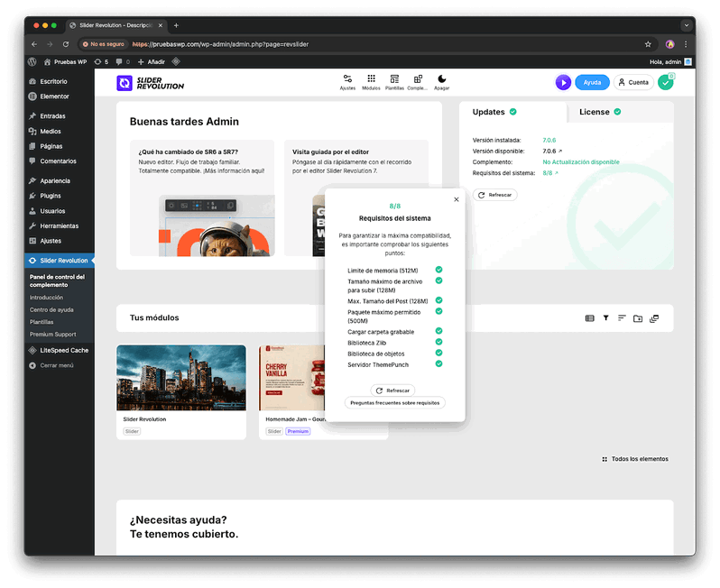Open Entradas menu in sidebar
The image size is (720, 588).
[x=52, y=116]
